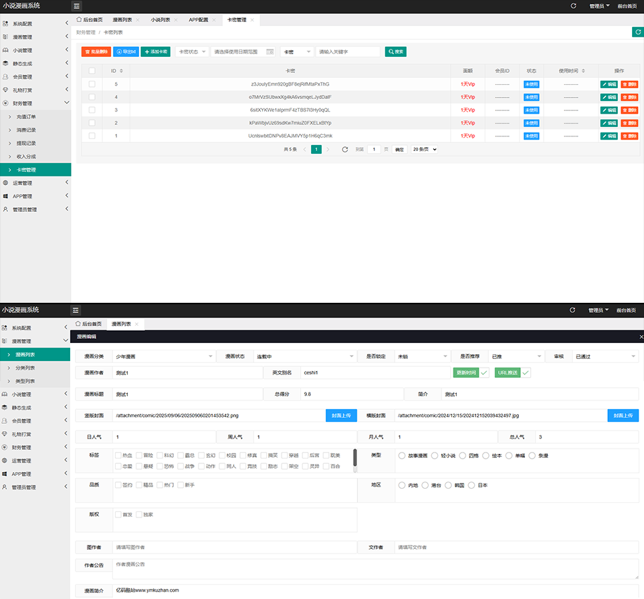Click the 编辑 pencil button for card ID 5
This screenshot has height=599, width=644.
pyautogui.click(x=609, y=84)
